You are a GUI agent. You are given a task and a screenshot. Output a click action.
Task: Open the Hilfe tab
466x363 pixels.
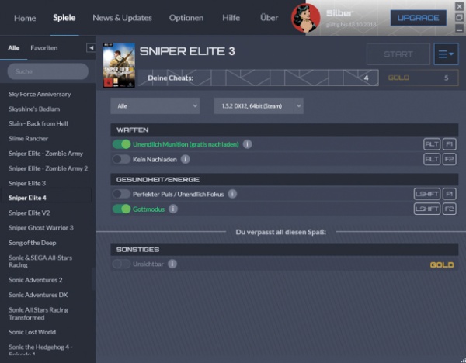tap(231, 18)
